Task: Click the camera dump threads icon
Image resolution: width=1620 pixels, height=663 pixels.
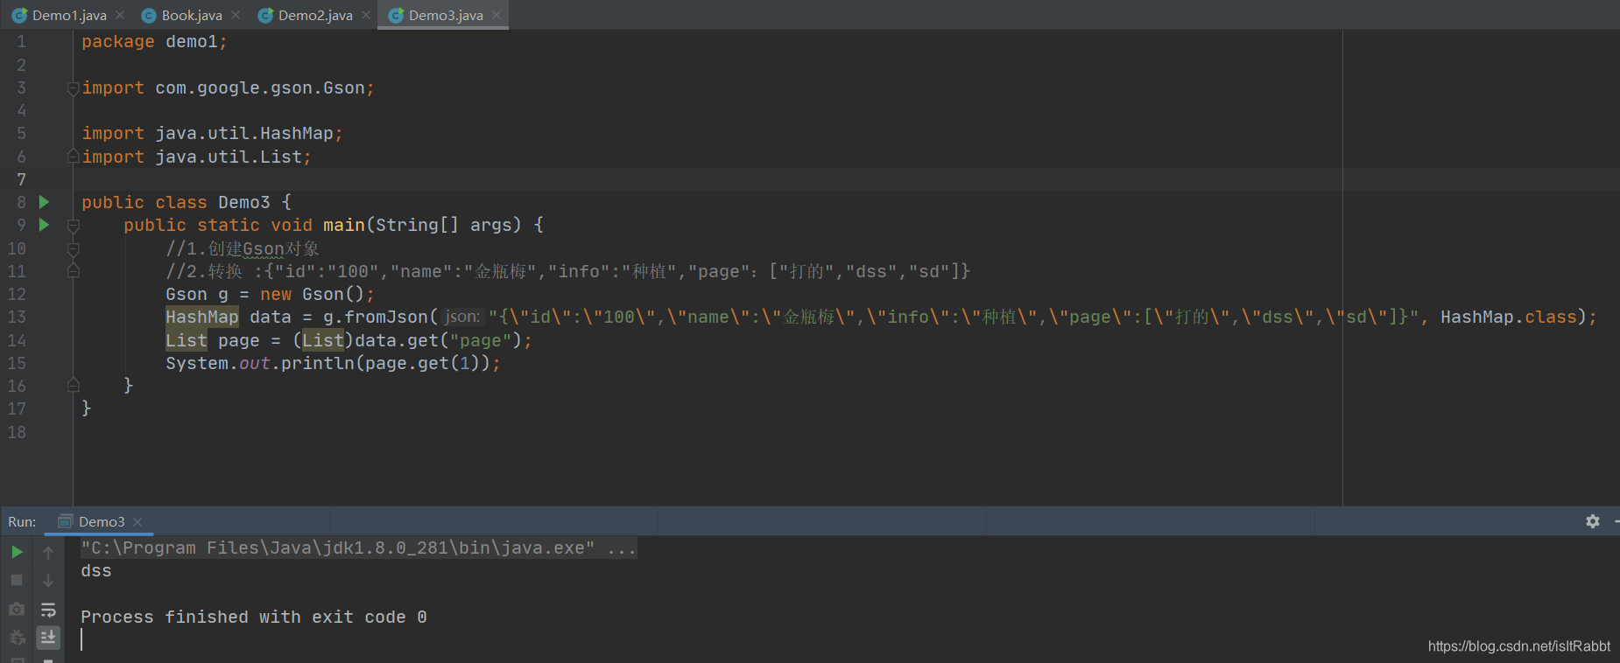Action: point(17,609)
